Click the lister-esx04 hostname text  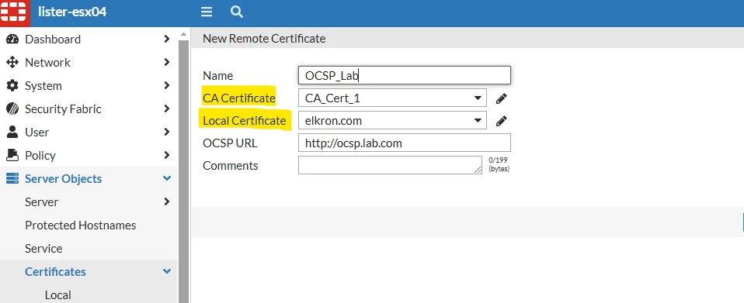pos(72,12)
